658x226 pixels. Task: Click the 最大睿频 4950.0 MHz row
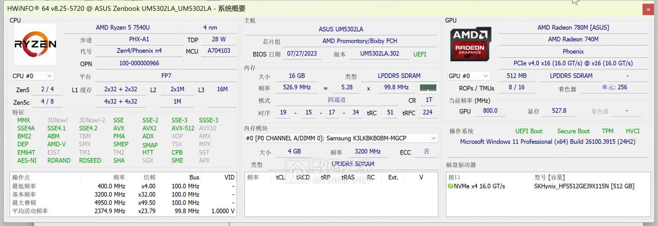(x=123, y=203)
